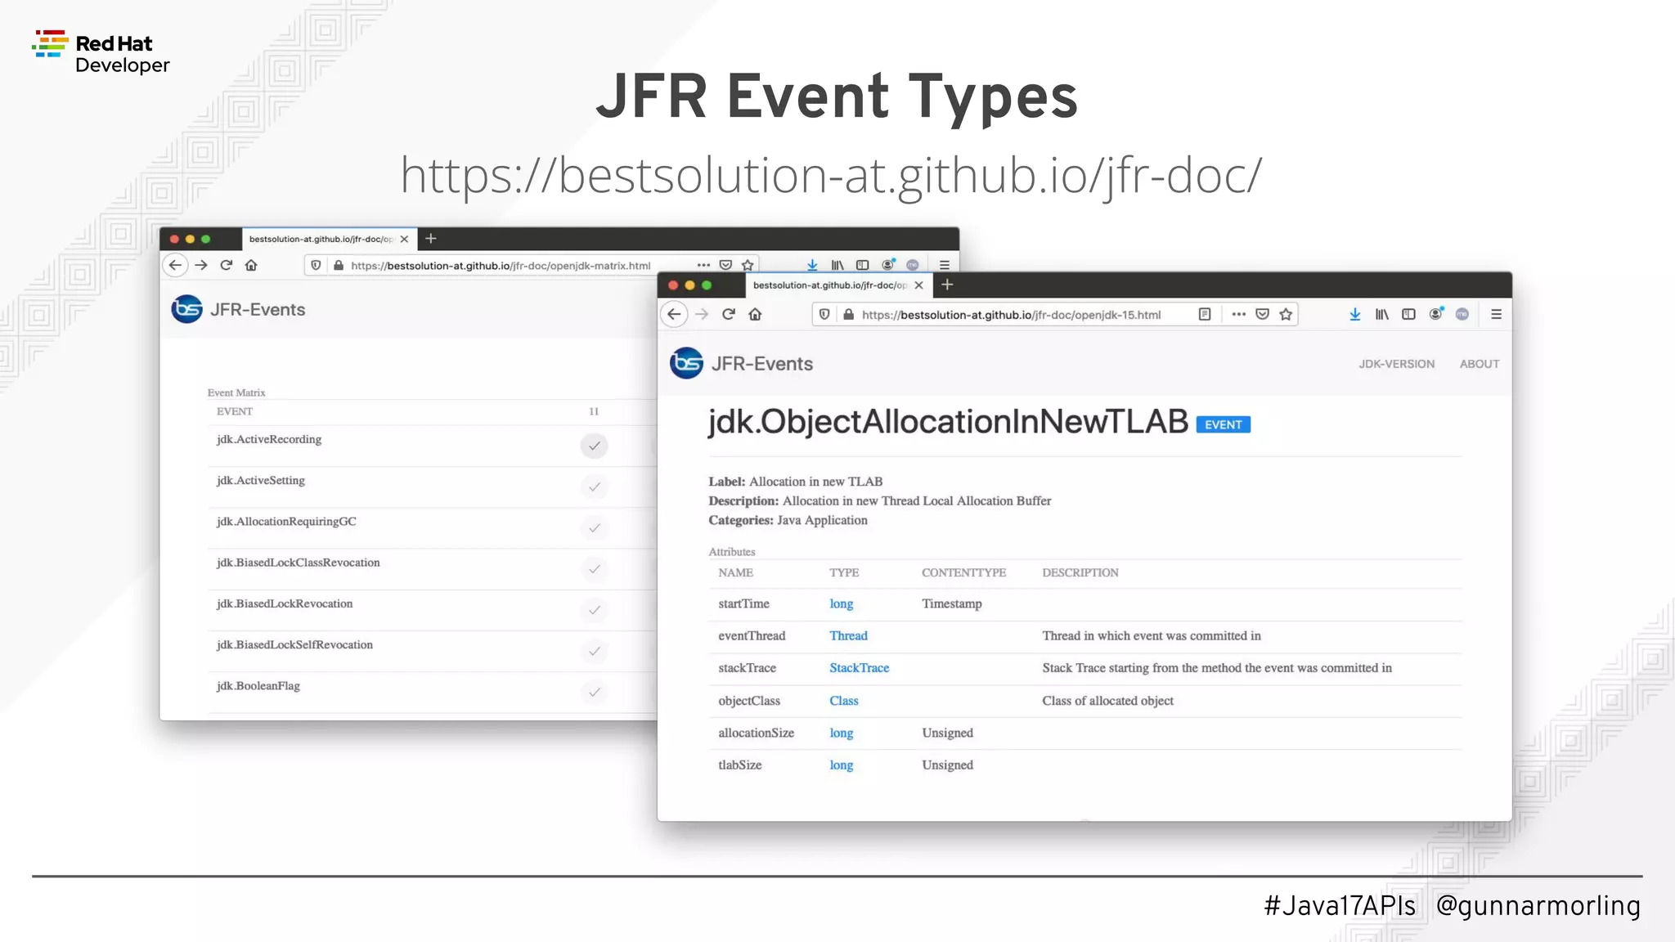Viewport: 1675px width, 942px height.
Task: Click check mark for jdk.ActiveSetting row
Action: [595, 487]
